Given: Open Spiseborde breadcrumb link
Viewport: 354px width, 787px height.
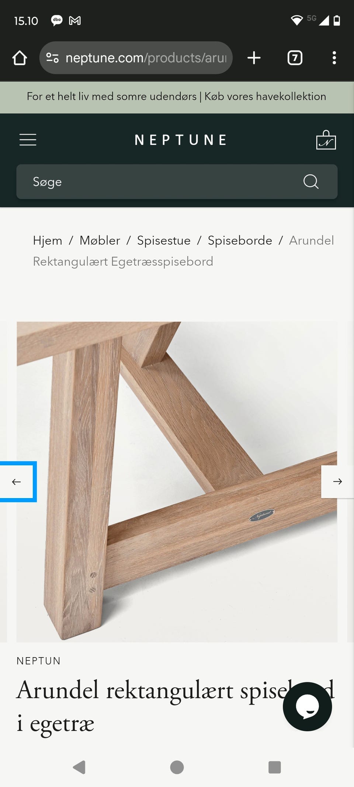Looking at the screenshot, I should [240, 241].
